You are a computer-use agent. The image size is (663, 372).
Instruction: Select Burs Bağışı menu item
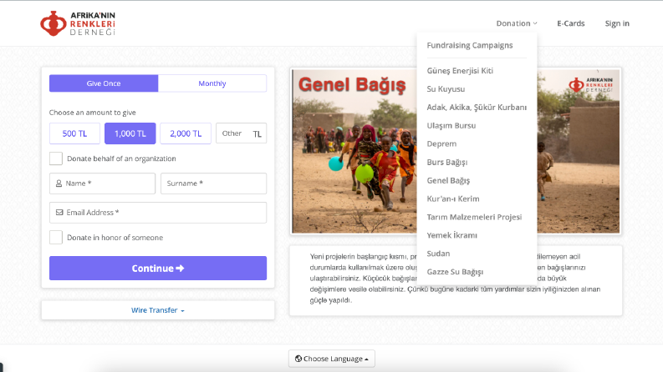coord(447,162)
